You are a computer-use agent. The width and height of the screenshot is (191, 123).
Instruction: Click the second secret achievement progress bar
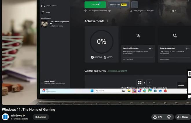[175, 57]
